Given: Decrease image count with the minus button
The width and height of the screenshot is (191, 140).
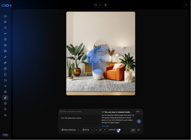Looking at the screenshot, I should pyautogui.click(x=97, y=130).
